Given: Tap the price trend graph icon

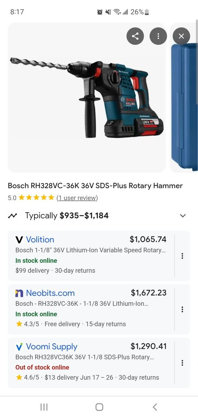Looking at the screenshot, I should coord(12,216).
